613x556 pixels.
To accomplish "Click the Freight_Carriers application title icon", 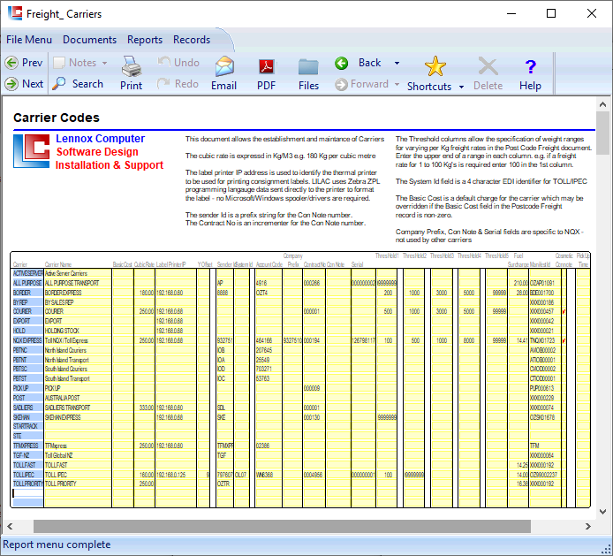I will coord(15,13).
